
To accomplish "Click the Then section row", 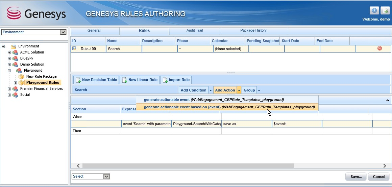I will pos(231,131).
